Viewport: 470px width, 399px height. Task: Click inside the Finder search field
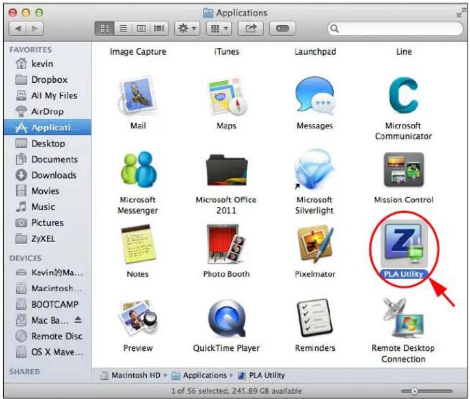click(395, 29)
